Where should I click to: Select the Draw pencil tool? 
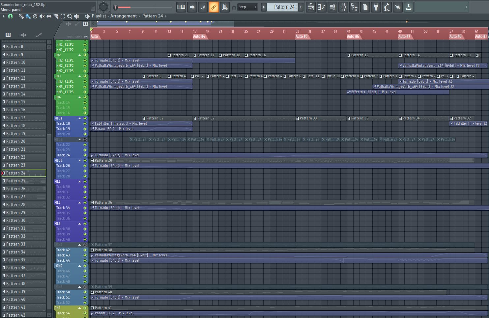(21, 16)
